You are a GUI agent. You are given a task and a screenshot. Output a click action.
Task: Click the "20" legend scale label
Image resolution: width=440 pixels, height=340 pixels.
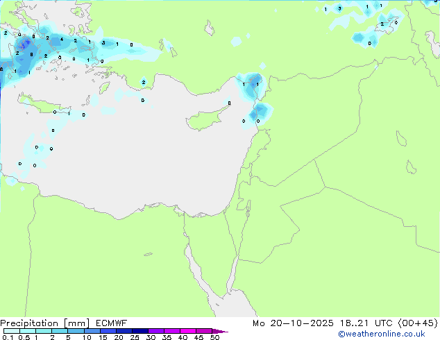tap(119, 337)
